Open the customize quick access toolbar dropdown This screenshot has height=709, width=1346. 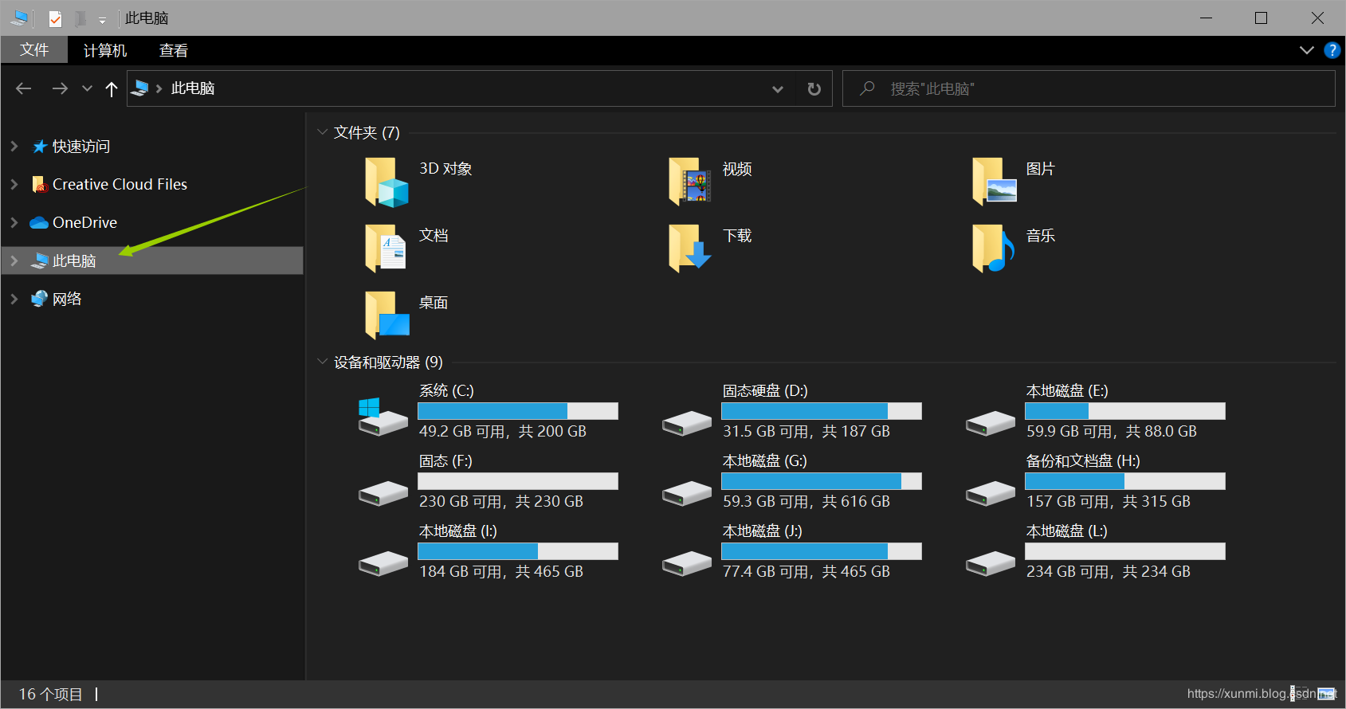(102, 19)
